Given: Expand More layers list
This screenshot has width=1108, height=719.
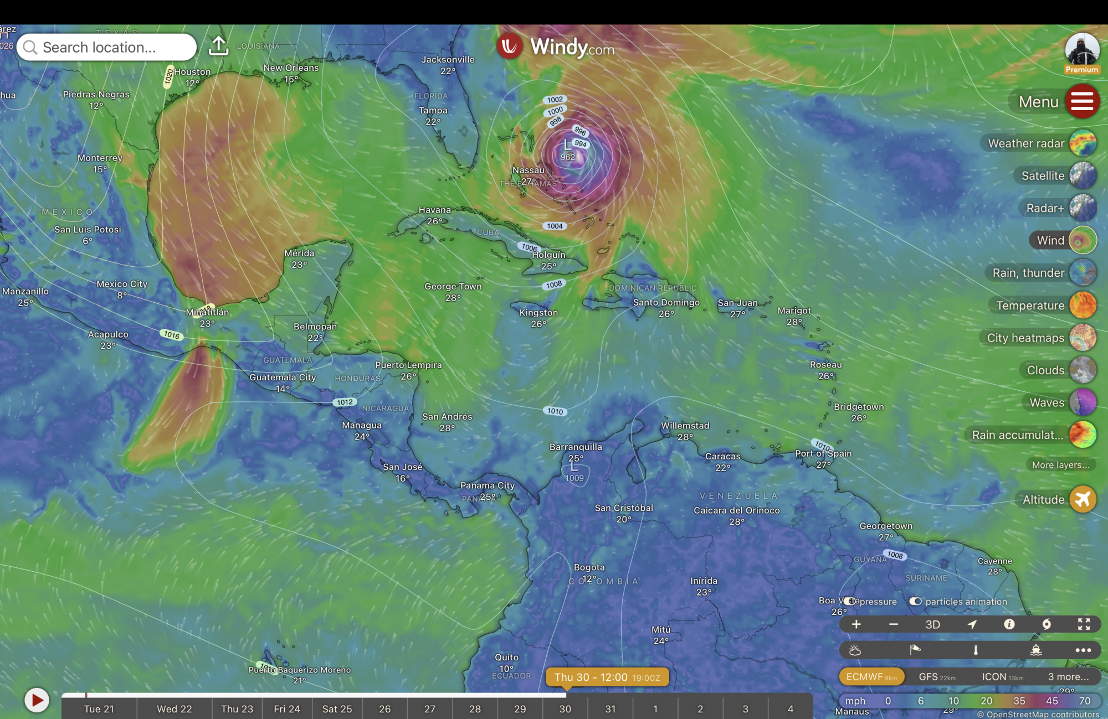Looking at the screenshot, I should point(1060,465).
